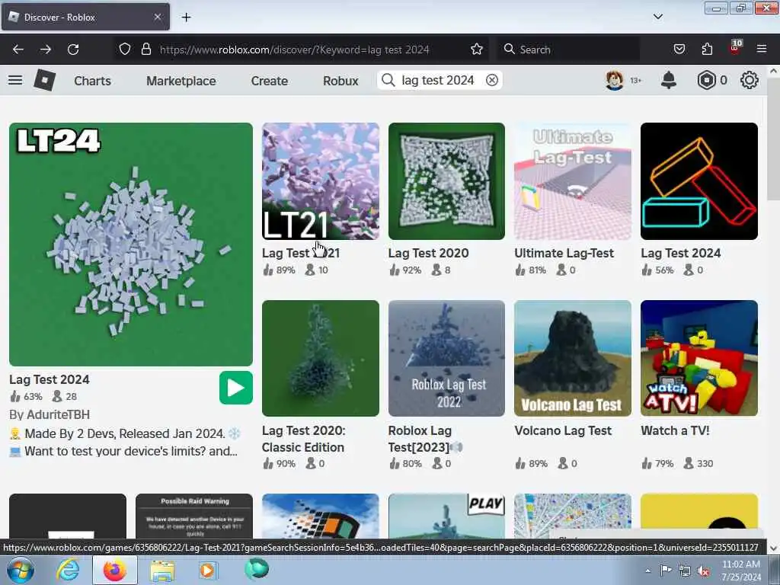Launch Internet Explorer from the taskbar
This screenshot has width=780, height=585.
[67, 570]
